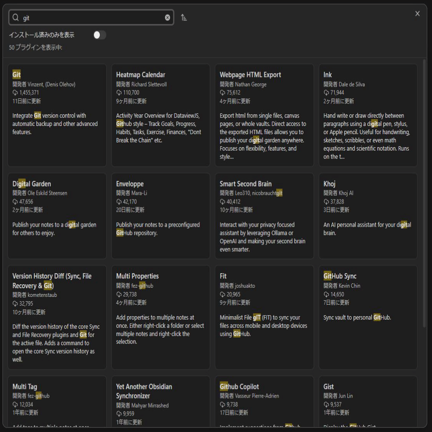Click the download icon beside 29,738
This screenshot has width=432, height=432.
119,294
